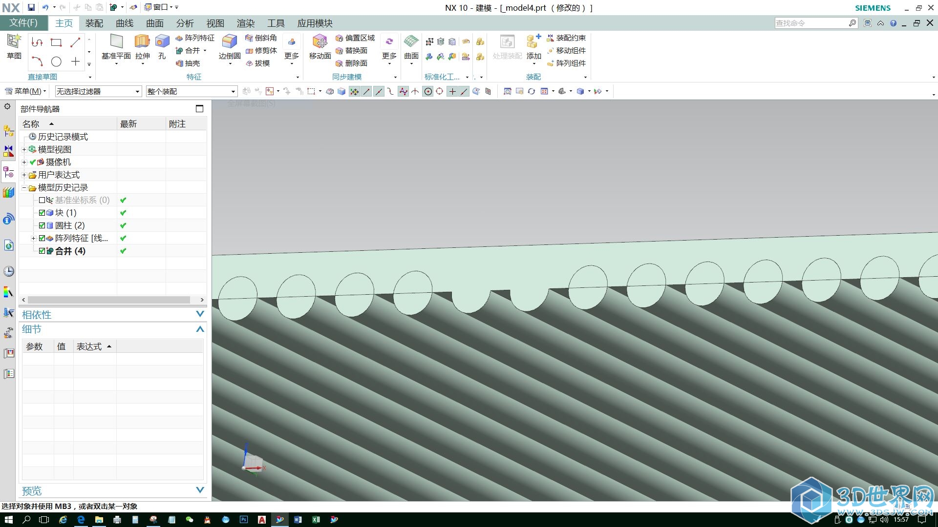Expand the 用户表达式 tree node

point(24,175)
